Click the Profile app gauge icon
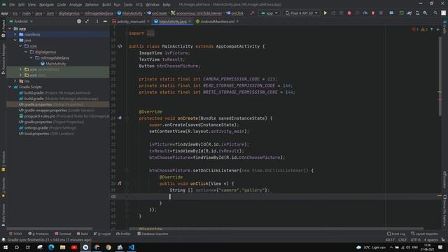This screenshot has height=252, width=448. tap(365, 13)
